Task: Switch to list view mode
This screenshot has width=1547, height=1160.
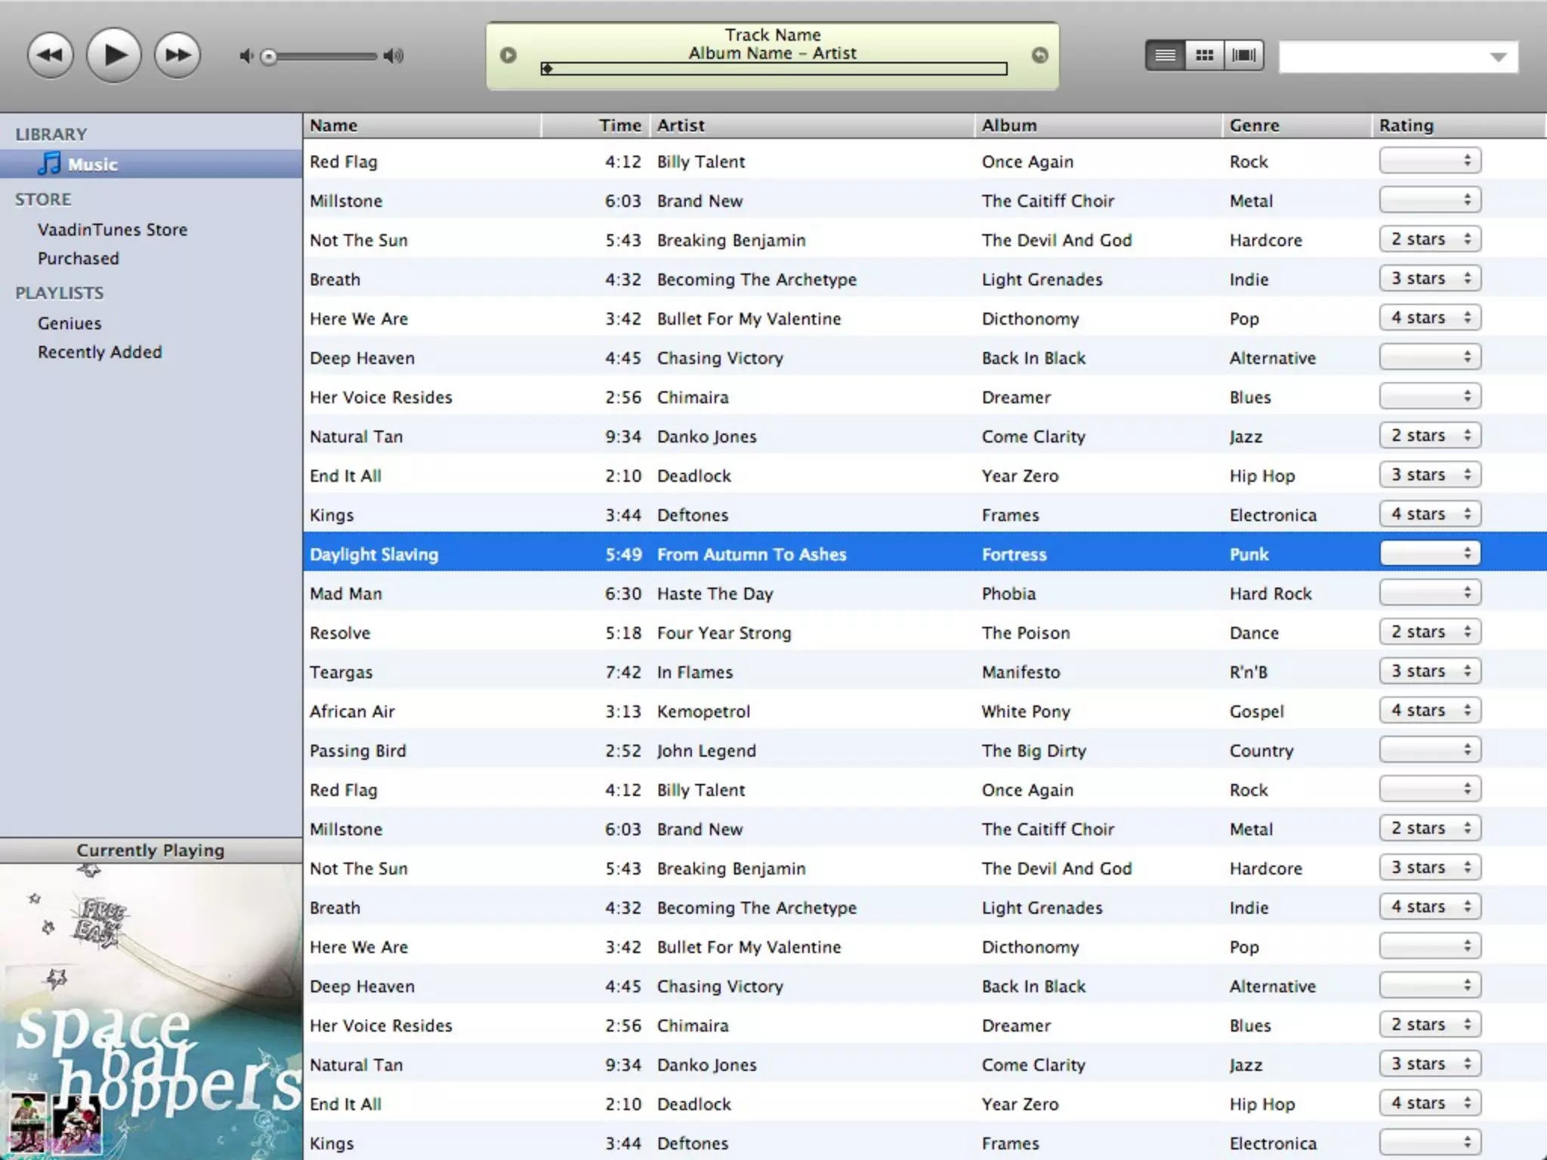Action: coord(1165,55)
